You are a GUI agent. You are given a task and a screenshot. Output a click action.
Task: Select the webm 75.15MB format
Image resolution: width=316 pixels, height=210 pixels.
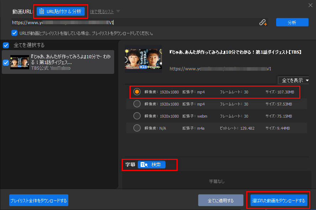tap(137, 116)
